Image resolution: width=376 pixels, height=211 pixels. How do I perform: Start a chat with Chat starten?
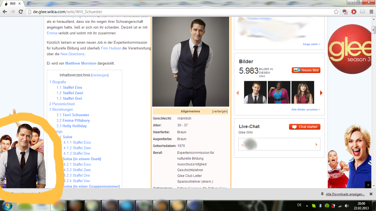coord(305,127)
